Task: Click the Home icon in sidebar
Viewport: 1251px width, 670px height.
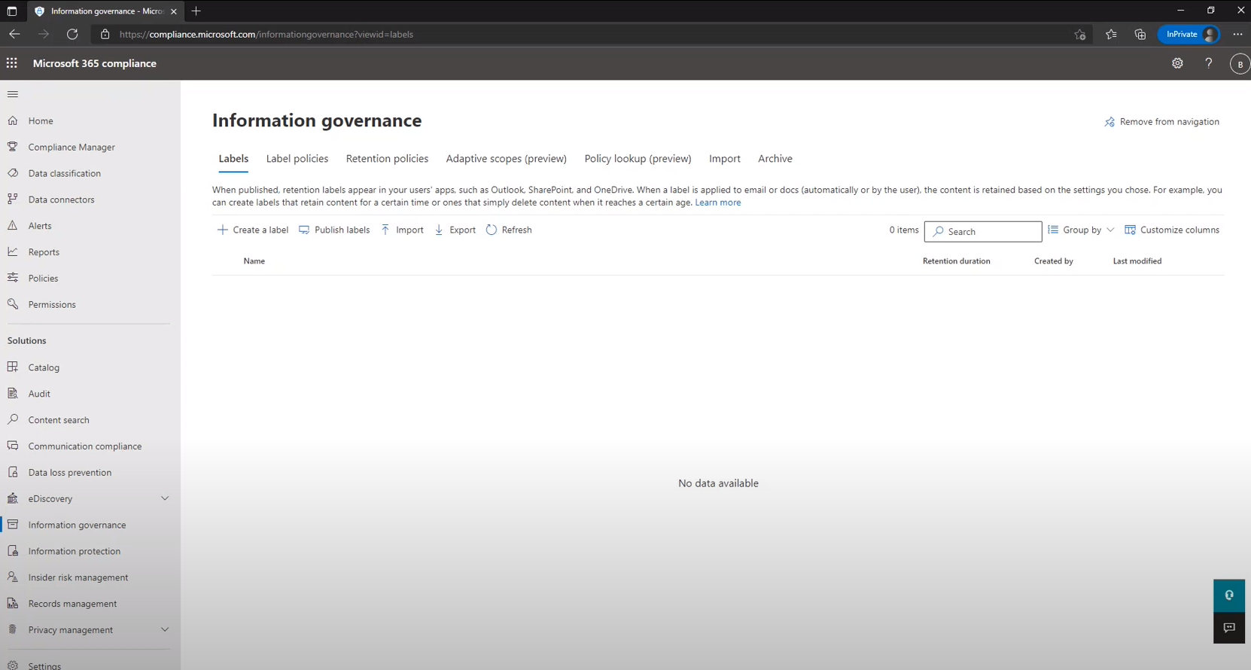Action: [13, 120]
